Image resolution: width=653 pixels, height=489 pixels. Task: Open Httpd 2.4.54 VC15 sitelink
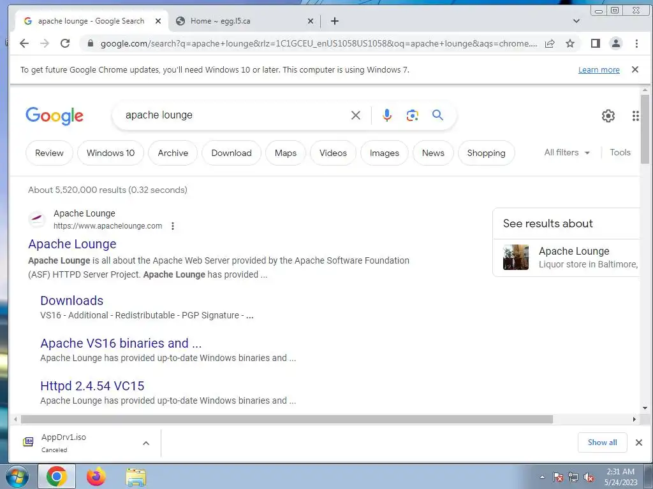[x=92, y=386]
